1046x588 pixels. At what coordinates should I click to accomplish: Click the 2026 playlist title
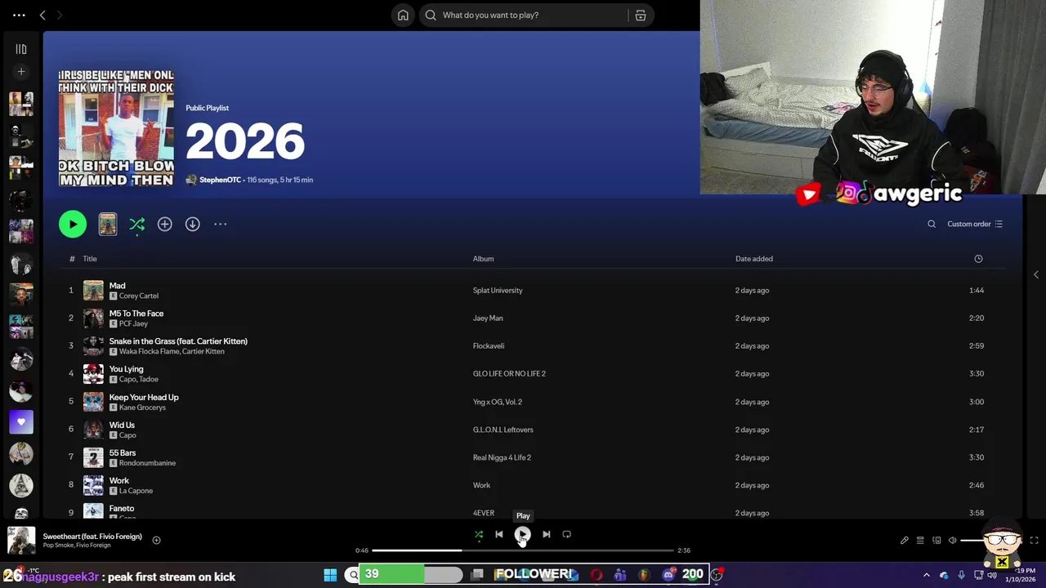tap(245, 142)
